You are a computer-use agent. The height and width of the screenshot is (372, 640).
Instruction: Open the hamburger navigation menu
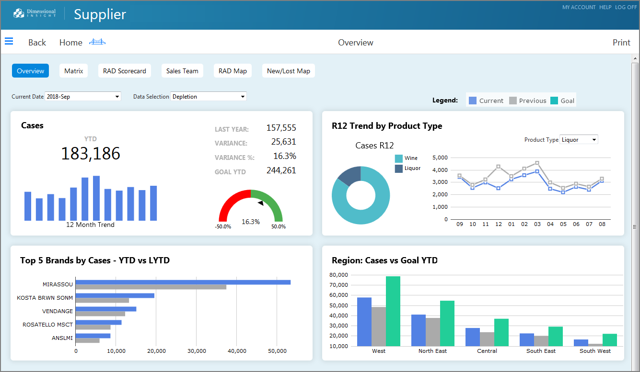(x=9, y=41)
